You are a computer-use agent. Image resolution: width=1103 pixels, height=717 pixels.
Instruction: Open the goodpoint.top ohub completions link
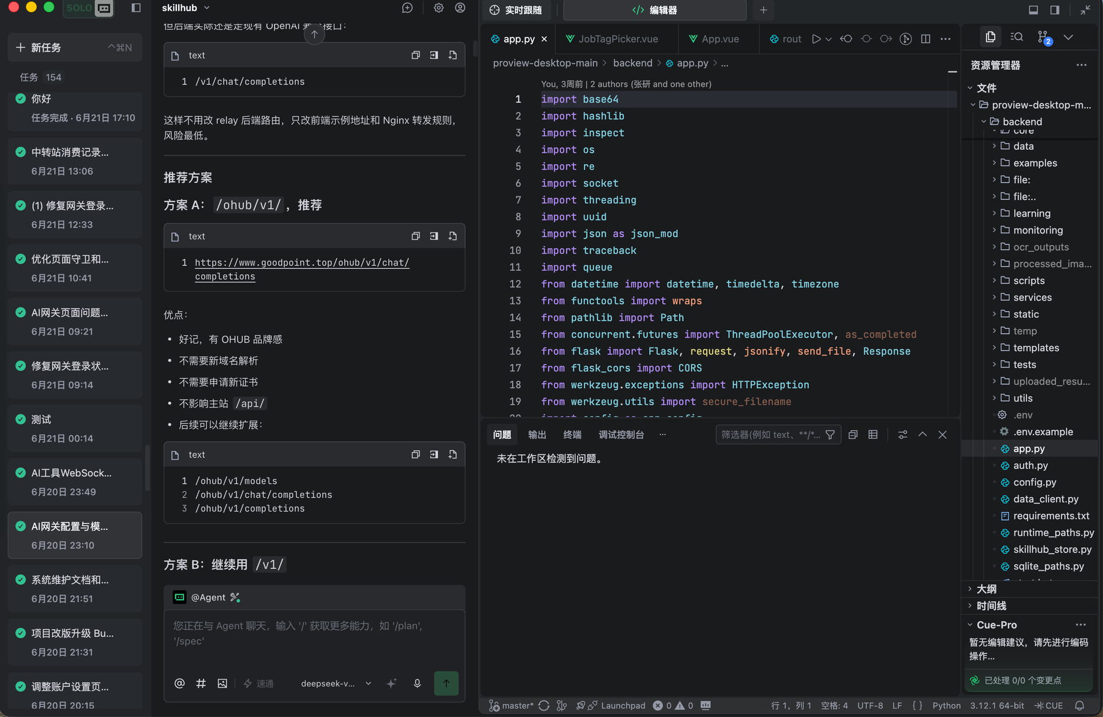click(x=302, y=269)
